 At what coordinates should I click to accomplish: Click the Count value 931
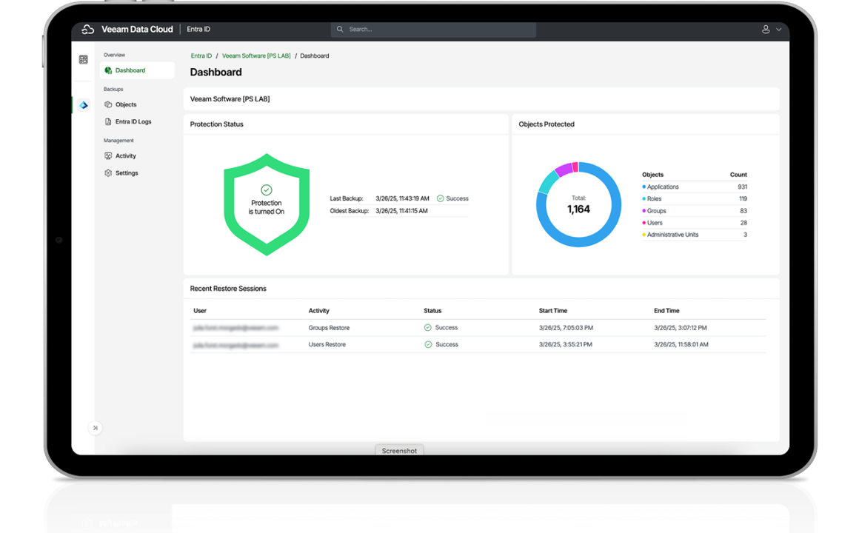click(742, 187)
